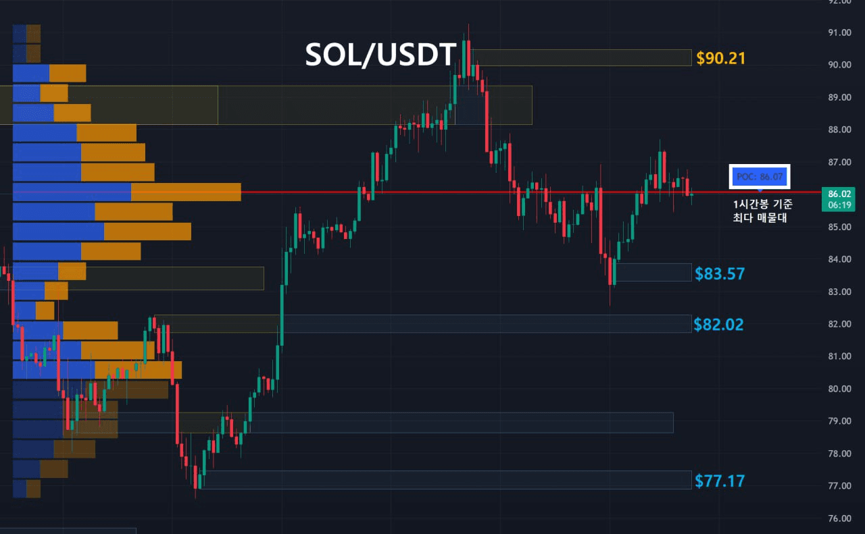Click the POC: 86.07 label box
Image resolution: width=865 pixels, height=534 pixels.
click(760, 177)
